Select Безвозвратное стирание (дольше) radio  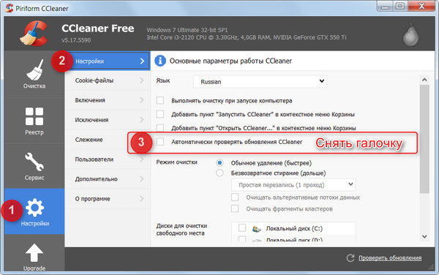point(219,173)
